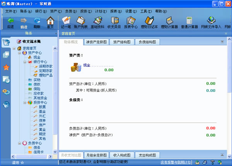Image resolution: width=232 pixels, height=166 pixels.
Task: Select 活期存款 in the tree
Action: coord(46,66)
